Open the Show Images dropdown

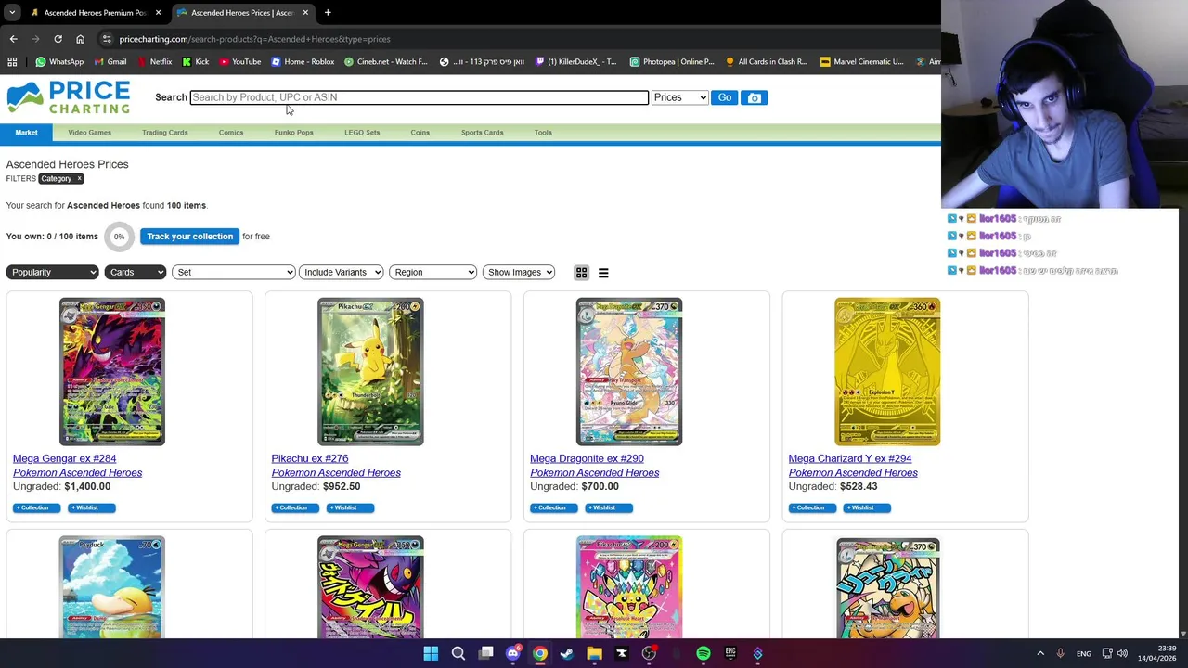(519, 273)
